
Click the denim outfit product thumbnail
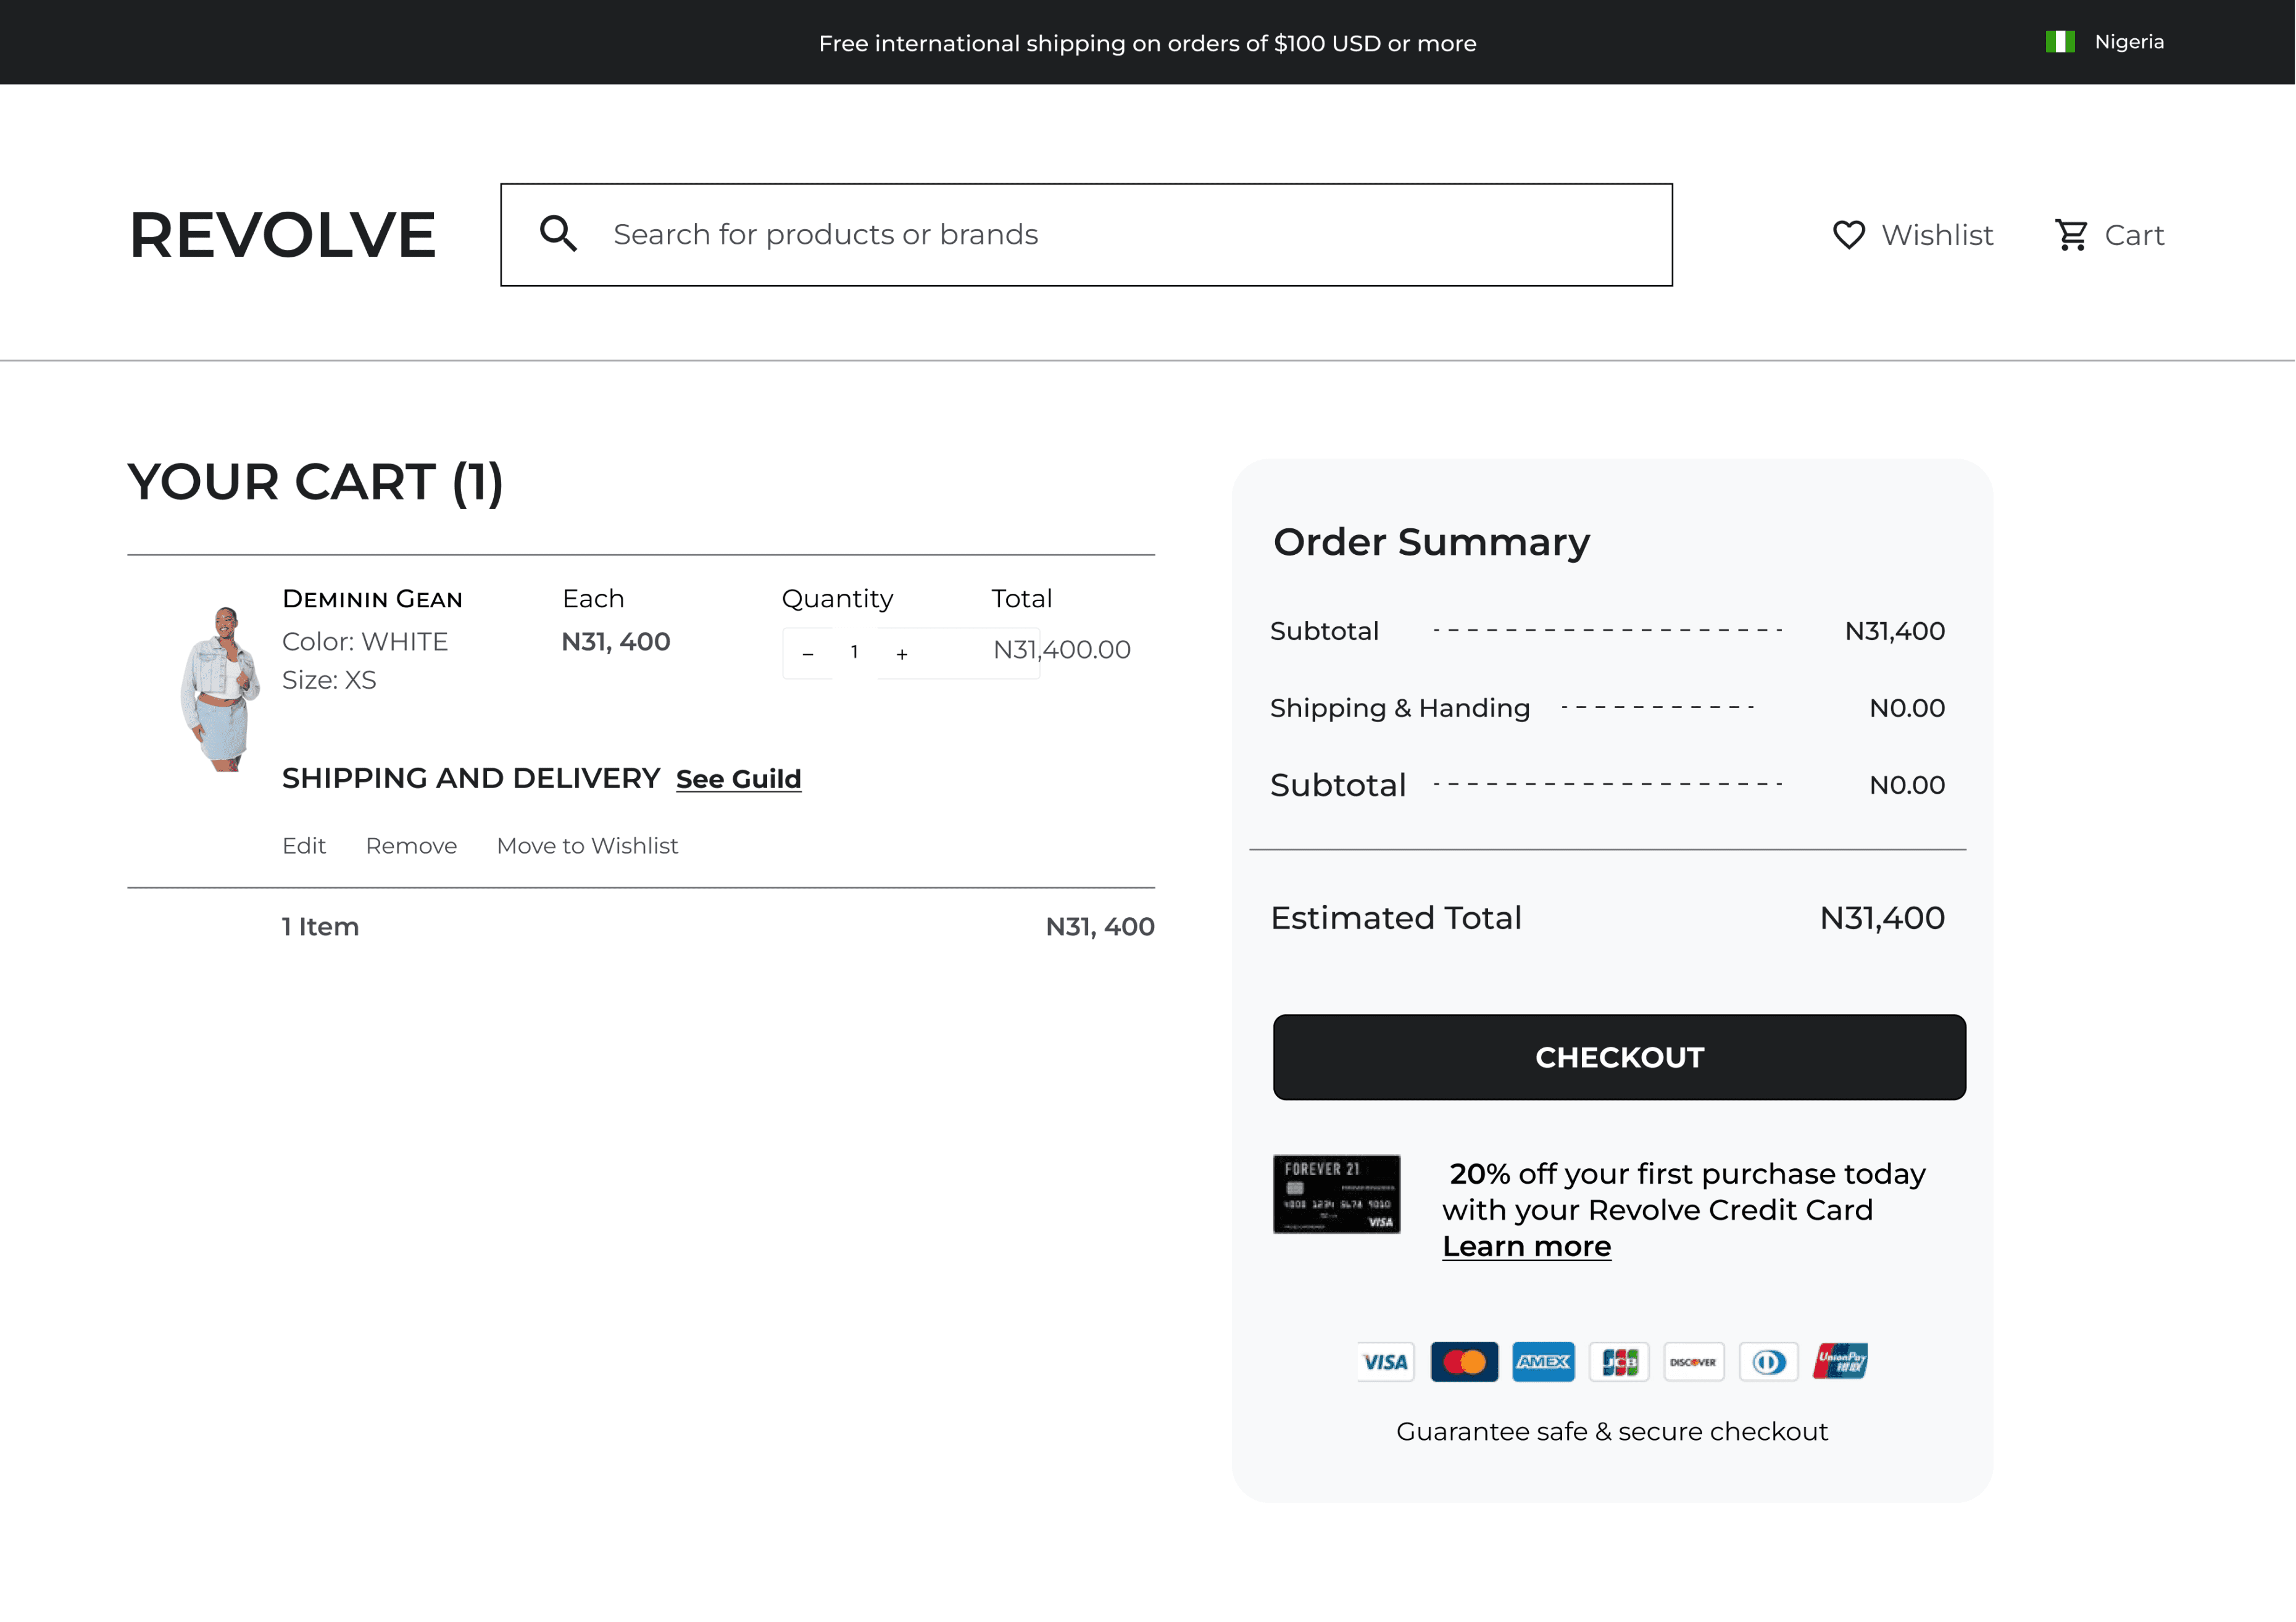(x=221, y=687)
